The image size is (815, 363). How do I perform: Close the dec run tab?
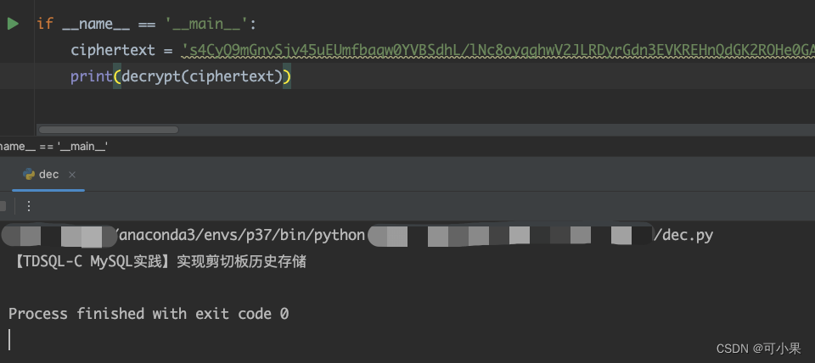pos(72,175)
